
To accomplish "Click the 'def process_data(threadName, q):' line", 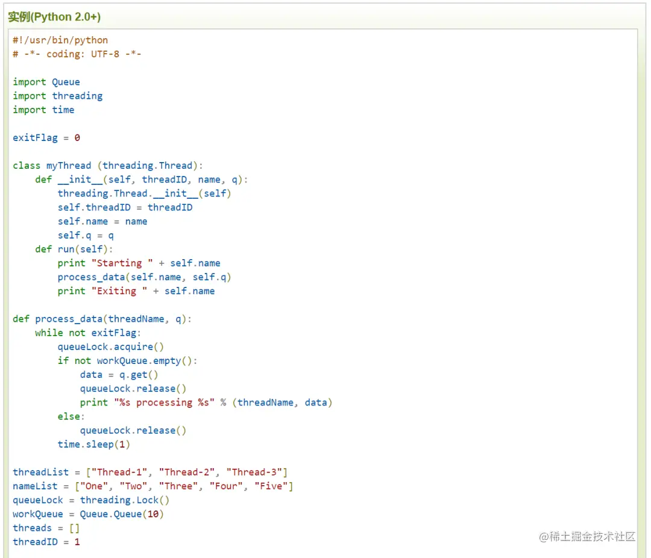I will point(102,319).
